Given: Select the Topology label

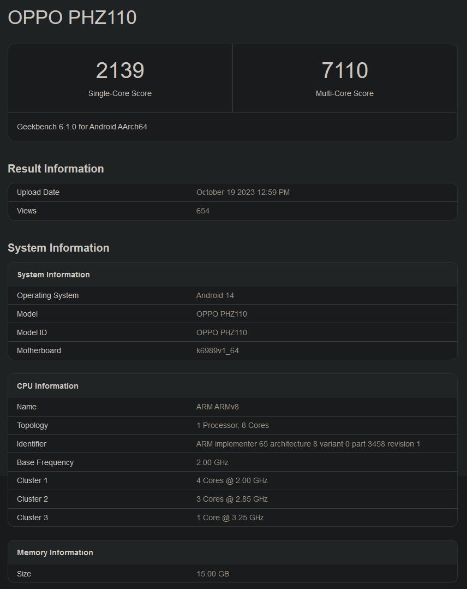Looking at the screenshot, I should [32, 426].
